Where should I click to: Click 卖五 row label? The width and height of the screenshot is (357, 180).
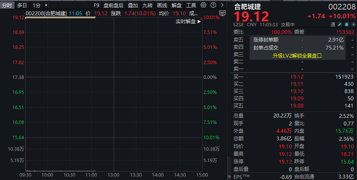pyautogui.click(x=239, y=40)
